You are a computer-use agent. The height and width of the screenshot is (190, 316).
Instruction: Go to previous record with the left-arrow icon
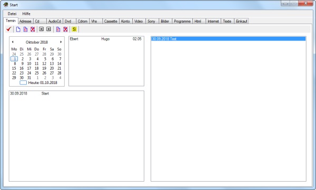[41, 29]
